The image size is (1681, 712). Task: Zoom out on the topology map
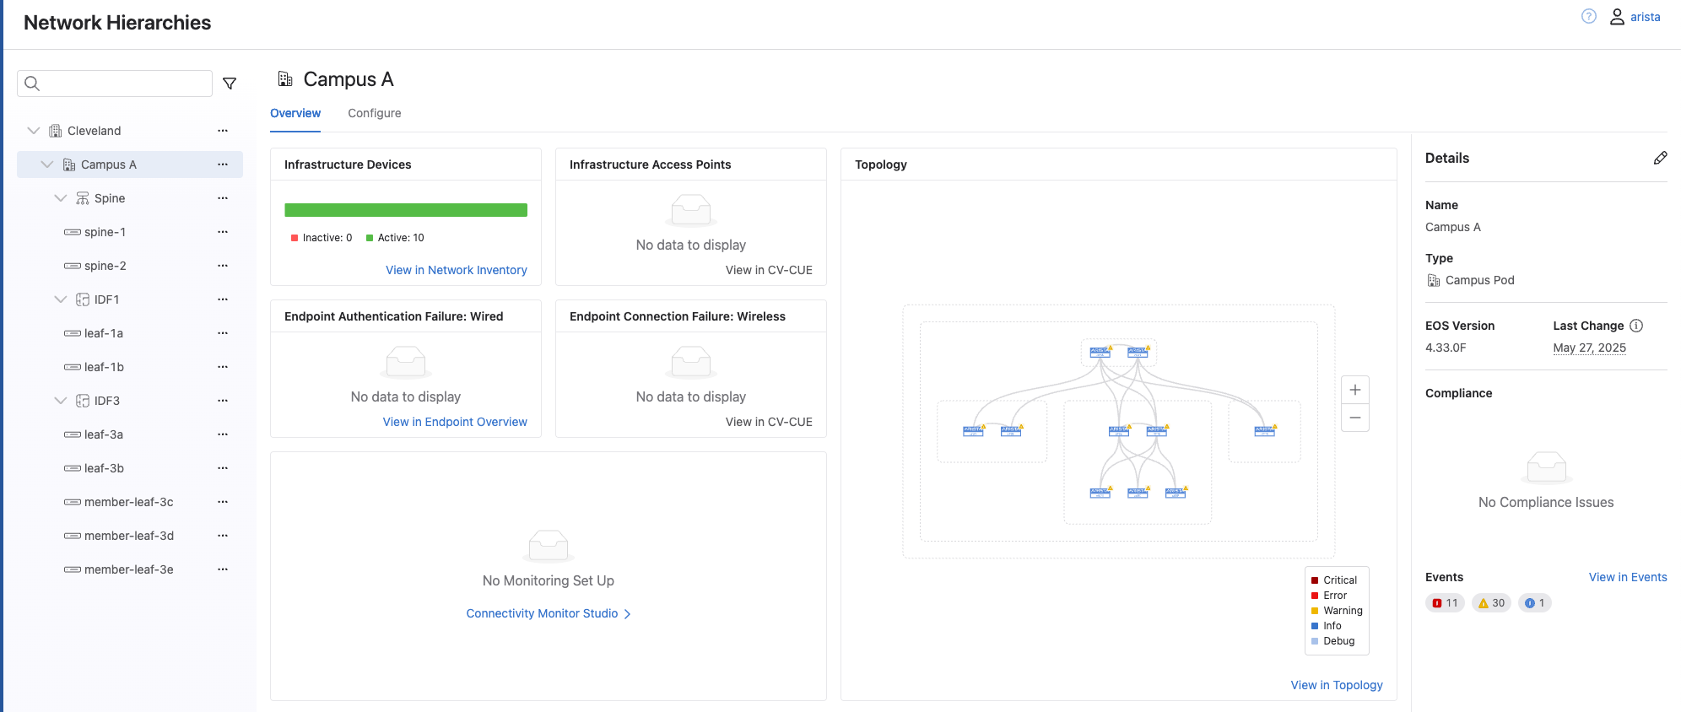point(1354,418)
